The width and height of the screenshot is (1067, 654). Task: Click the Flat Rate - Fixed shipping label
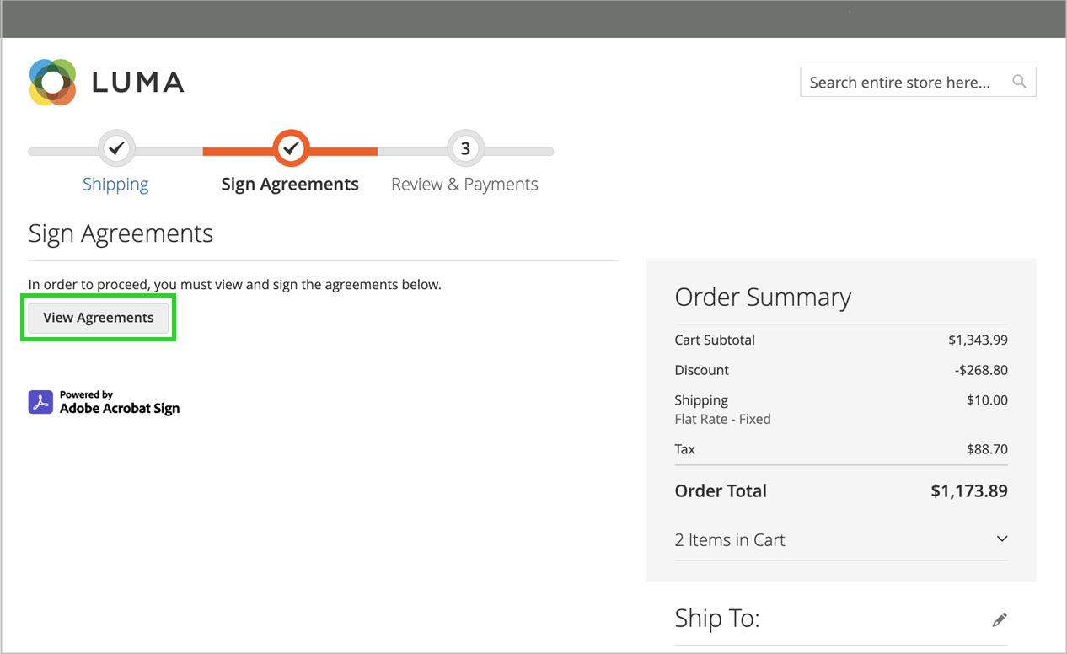pyautogui.click(x=722, y=419)
